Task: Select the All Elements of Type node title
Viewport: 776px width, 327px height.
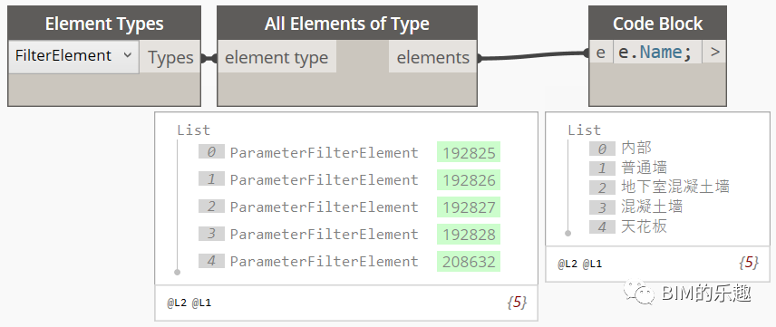Action: pyautogui.click(x=347, y=24)
